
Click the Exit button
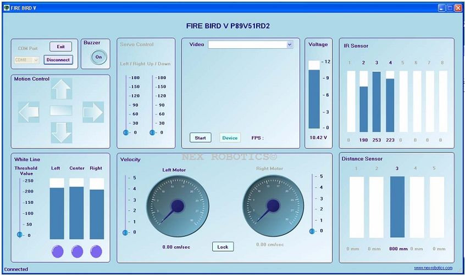click(x=60, y=47)
